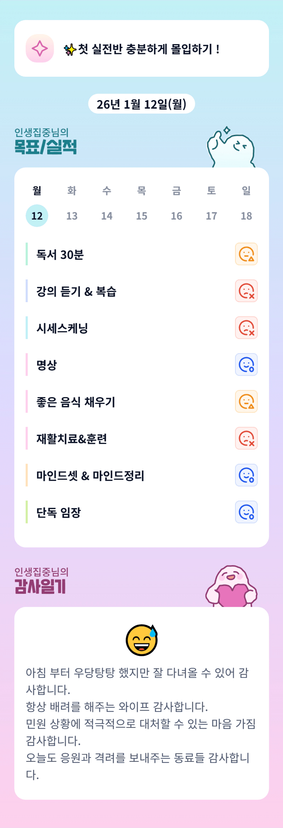Open the 독서 30분 goal row

60,254
